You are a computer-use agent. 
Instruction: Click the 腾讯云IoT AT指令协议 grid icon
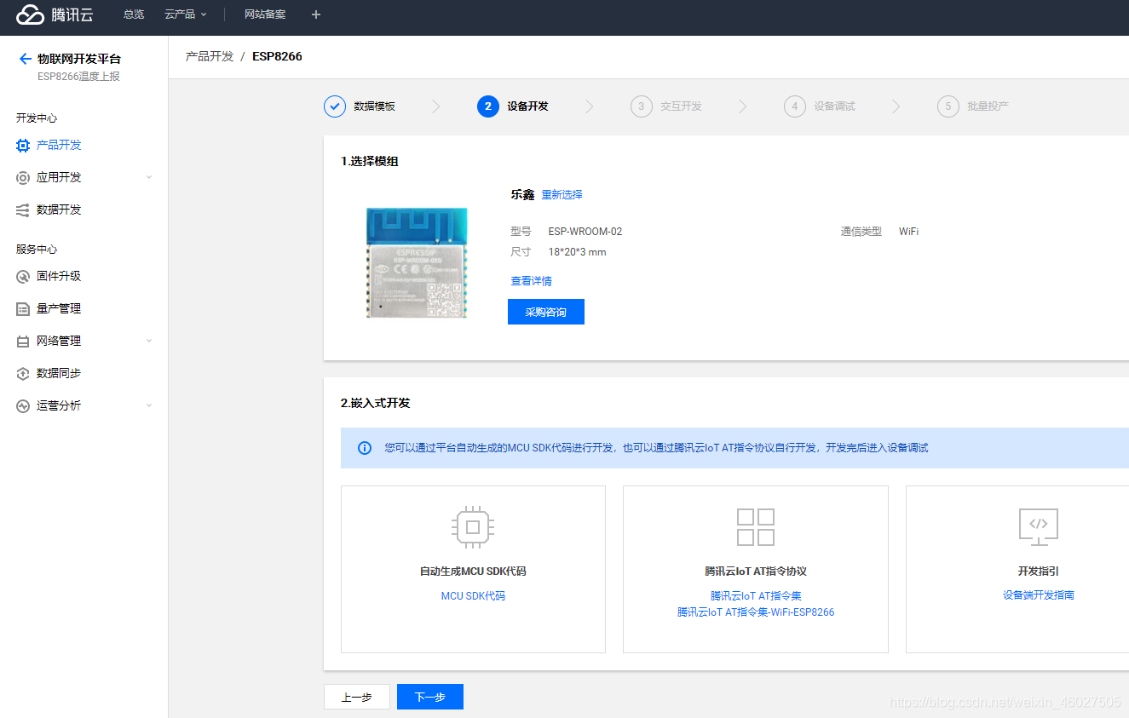point(755,526)
